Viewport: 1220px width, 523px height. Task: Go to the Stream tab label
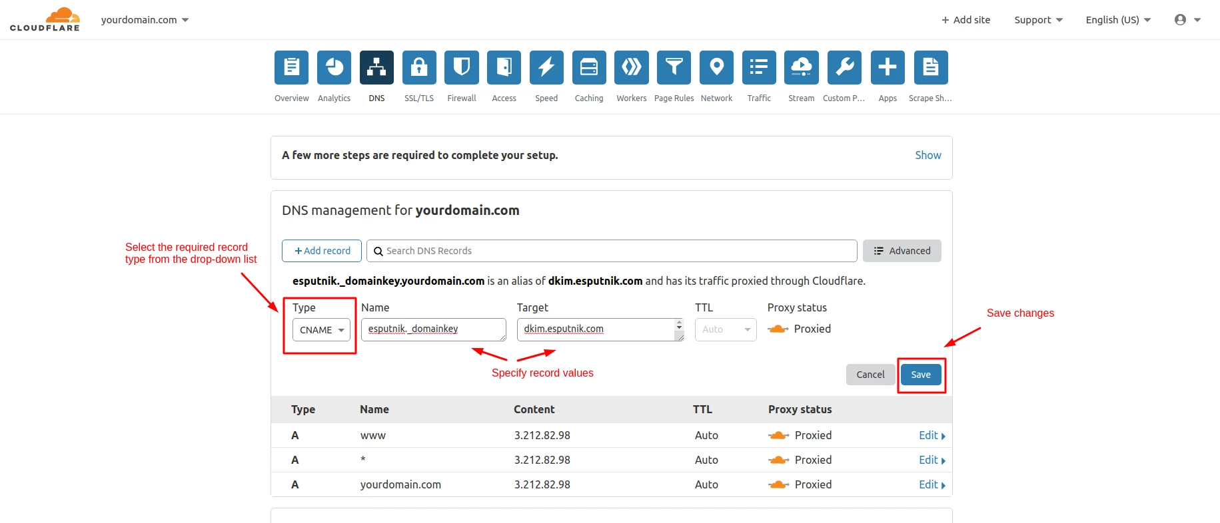click(801, 98)
